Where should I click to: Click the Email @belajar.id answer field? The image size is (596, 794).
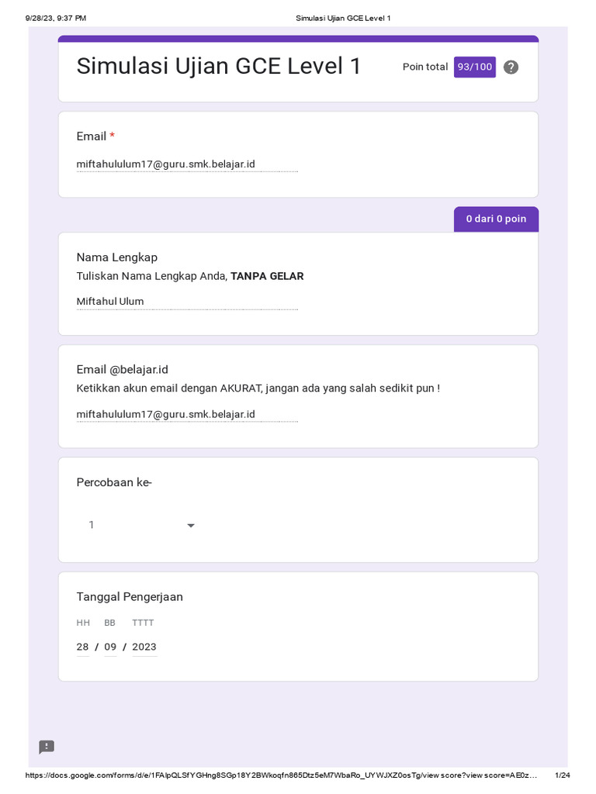tap(186, 415)
